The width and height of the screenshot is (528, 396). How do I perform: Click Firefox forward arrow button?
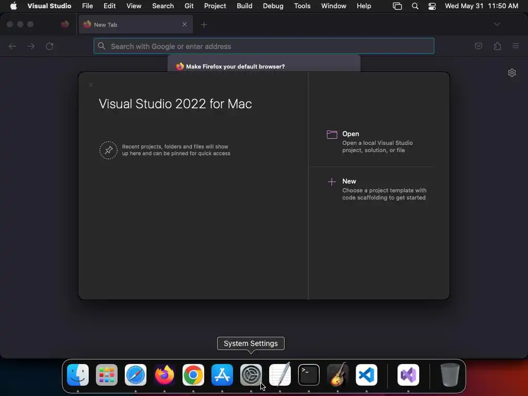pyautogui.click(x=31, y=46)
